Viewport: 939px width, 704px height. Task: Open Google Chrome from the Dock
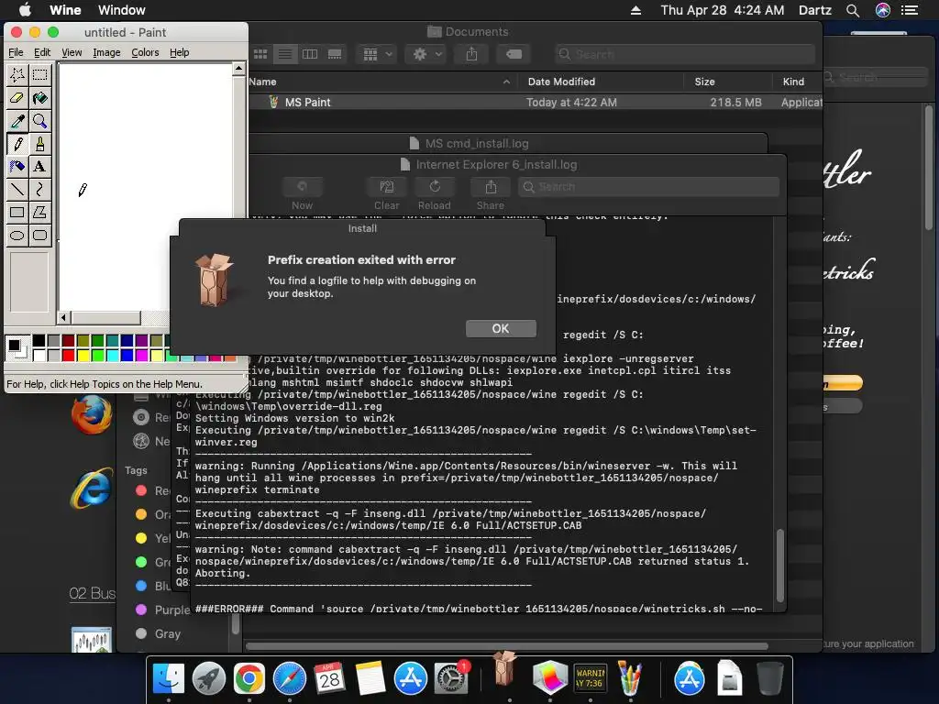[249, 679]
